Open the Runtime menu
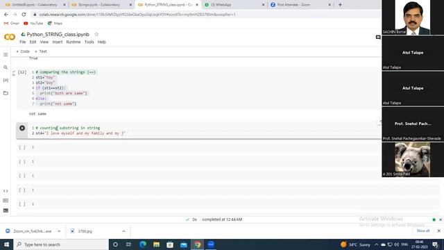Image resolution: width=444 pixels, height=250 pixels. click(x=74, y=42)
